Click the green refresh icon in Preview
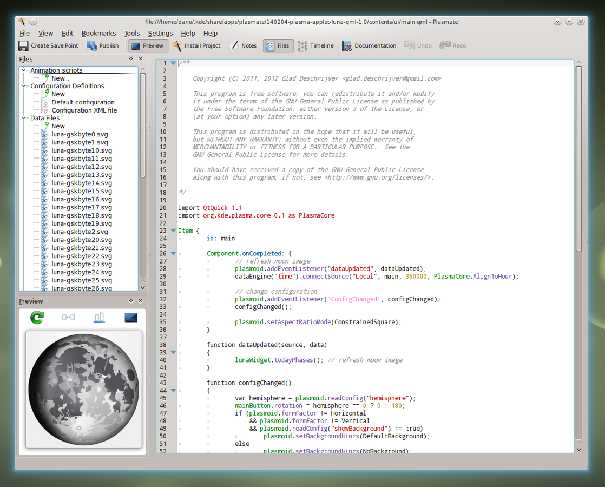The image size is (605, 487). pyautogui.click(x=37, y=318)
